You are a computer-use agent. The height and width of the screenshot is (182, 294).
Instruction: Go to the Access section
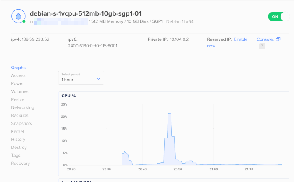click(18, 75)
